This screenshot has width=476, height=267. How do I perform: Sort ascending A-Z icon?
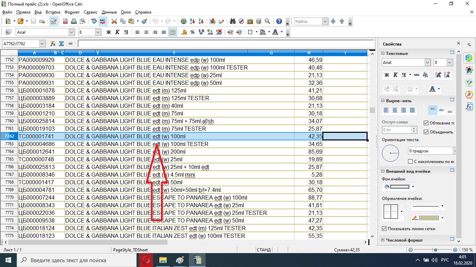tap(192, 21)
